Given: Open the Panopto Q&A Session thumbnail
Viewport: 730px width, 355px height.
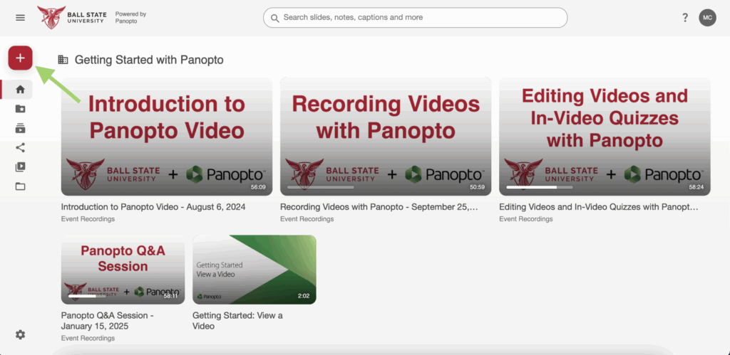Looking at the screenshot, I should pos(123,270).
